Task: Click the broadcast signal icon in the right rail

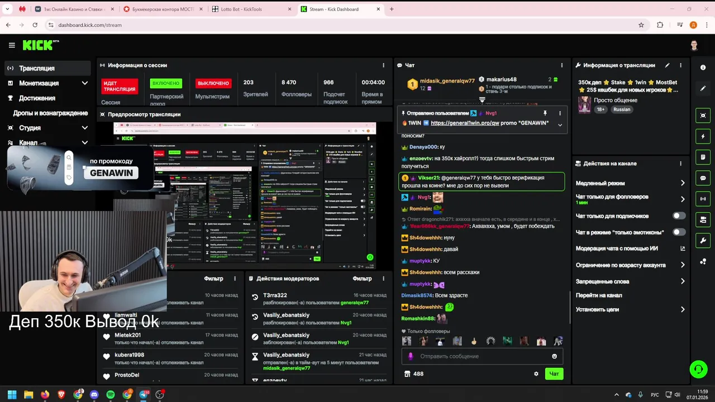Action: (703, 199)
